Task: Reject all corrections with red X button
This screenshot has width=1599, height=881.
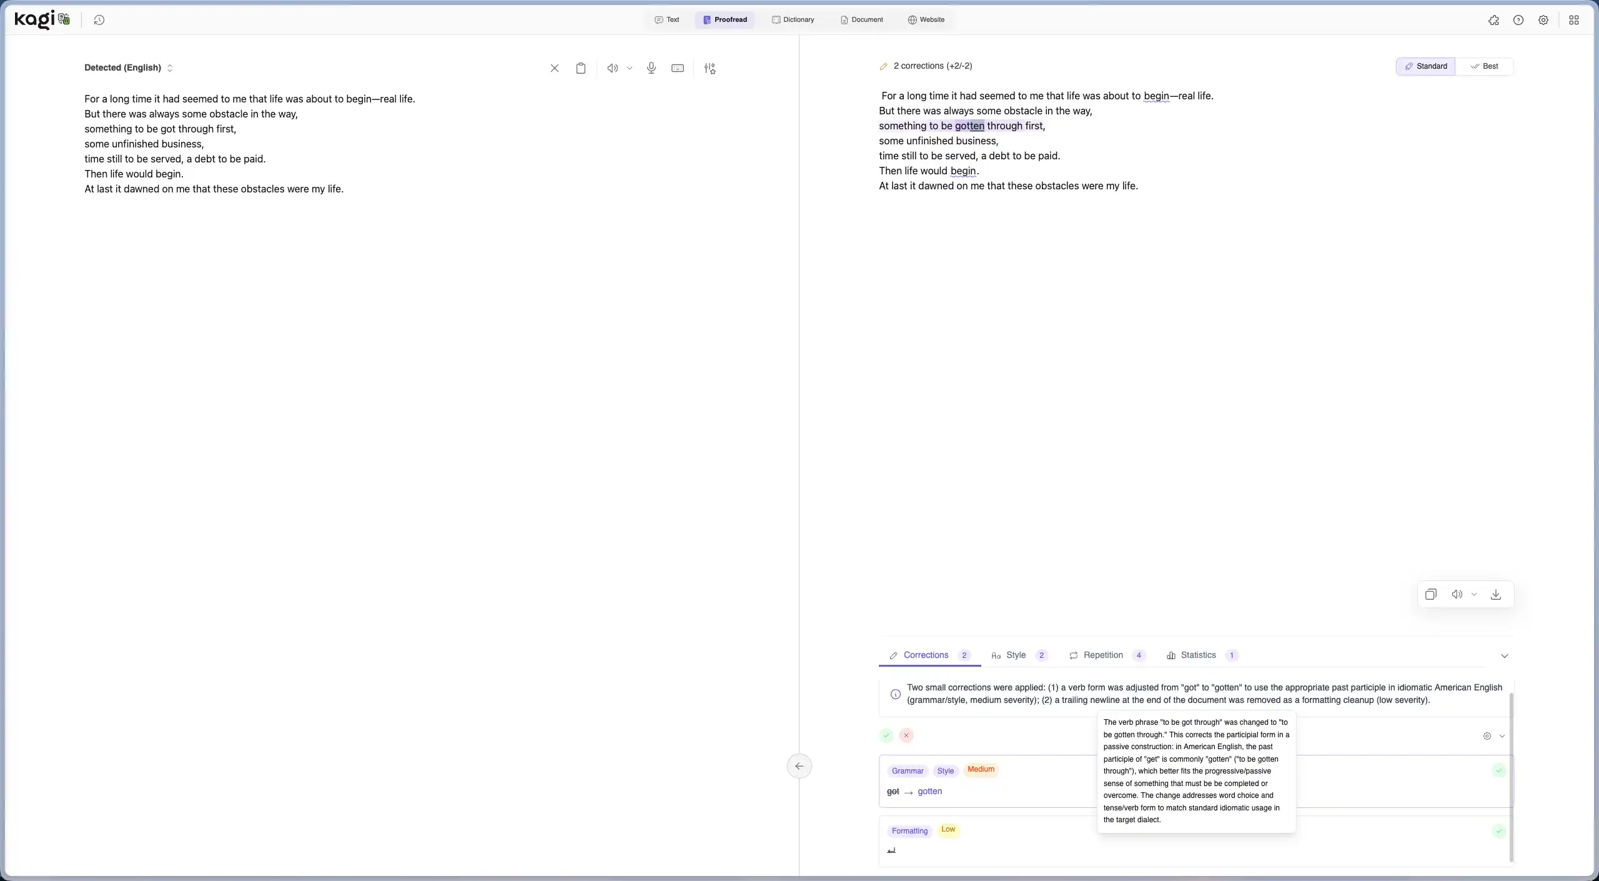Action: (x=906, y=735)
